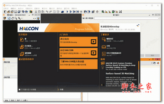Click the Undo arrow toolbar icon
The width and height of the screenshot is (164, 104).
click(x=47, y=11)
